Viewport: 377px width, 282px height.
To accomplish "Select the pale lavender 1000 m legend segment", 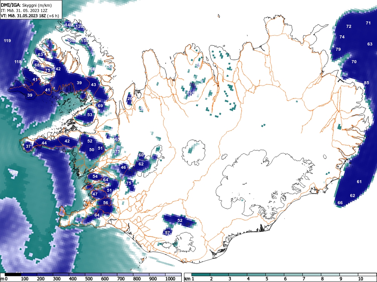I will [173, 274].
